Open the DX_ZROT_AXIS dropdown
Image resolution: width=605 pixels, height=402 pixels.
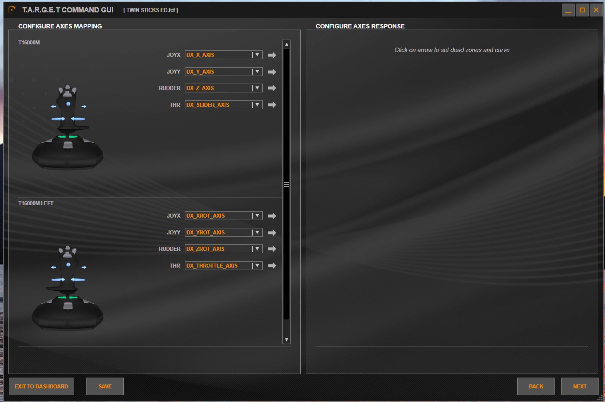(223, 249)
